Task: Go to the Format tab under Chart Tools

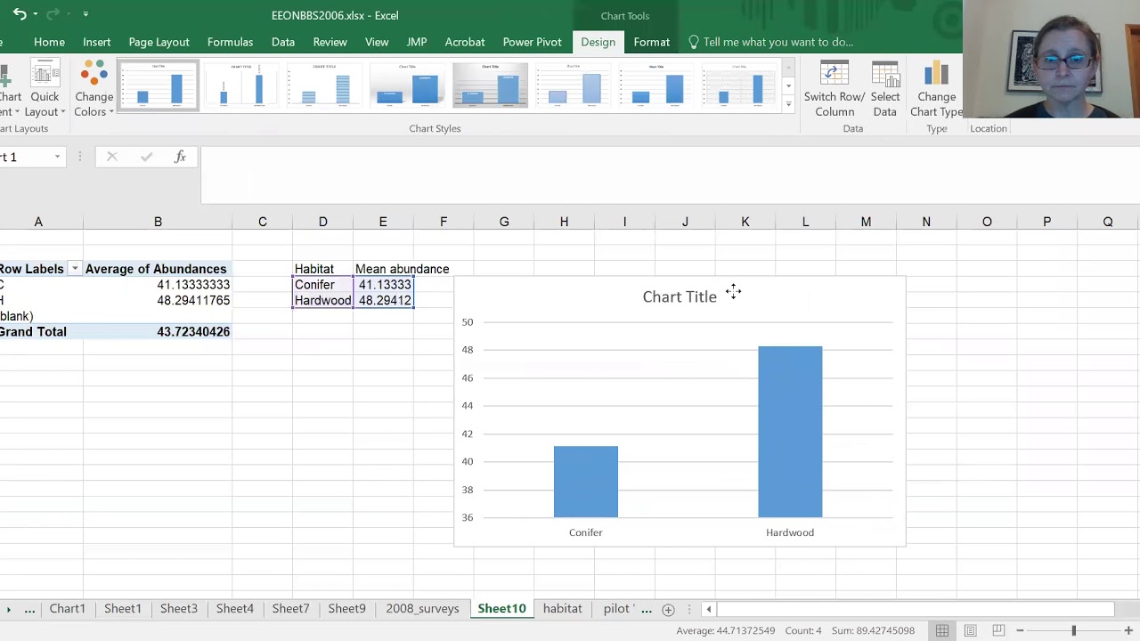Action: [651, 42]
